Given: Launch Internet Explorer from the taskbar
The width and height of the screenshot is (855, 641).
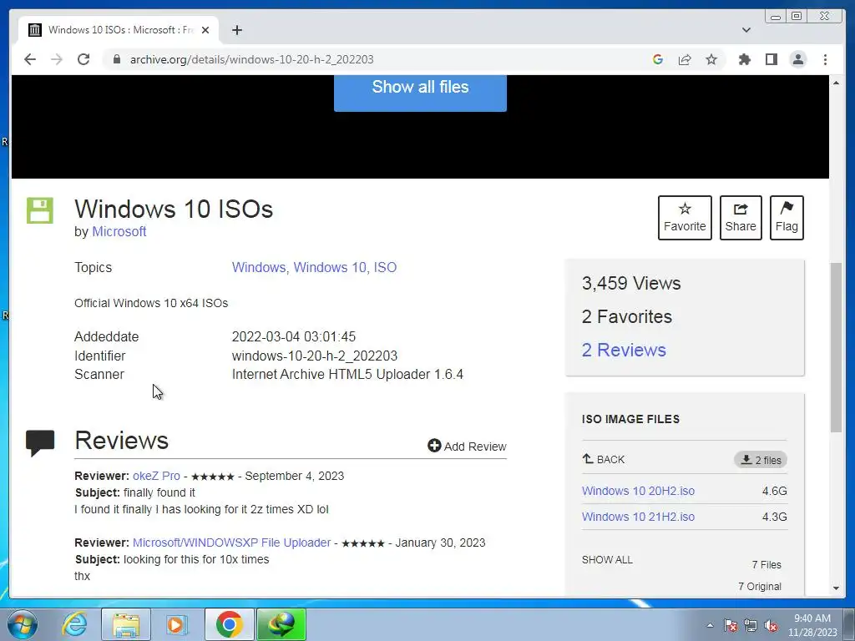Looking at the screenshot, I should [74, 624].
